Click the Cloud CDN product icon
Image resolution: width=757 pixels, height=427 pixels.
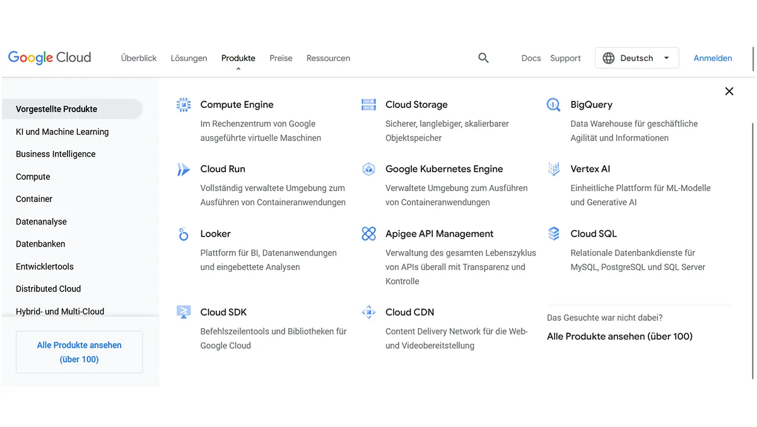point(368,312)
